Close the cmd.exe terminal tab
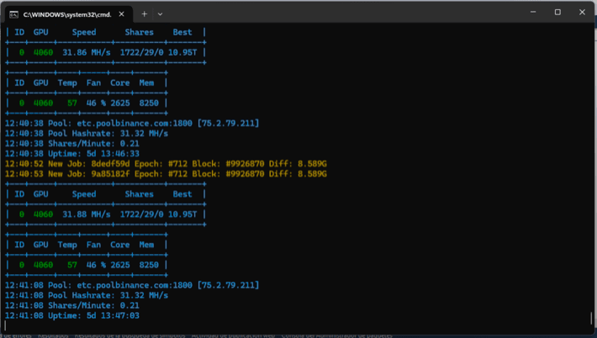597x338 pixels. pos(121,14)
